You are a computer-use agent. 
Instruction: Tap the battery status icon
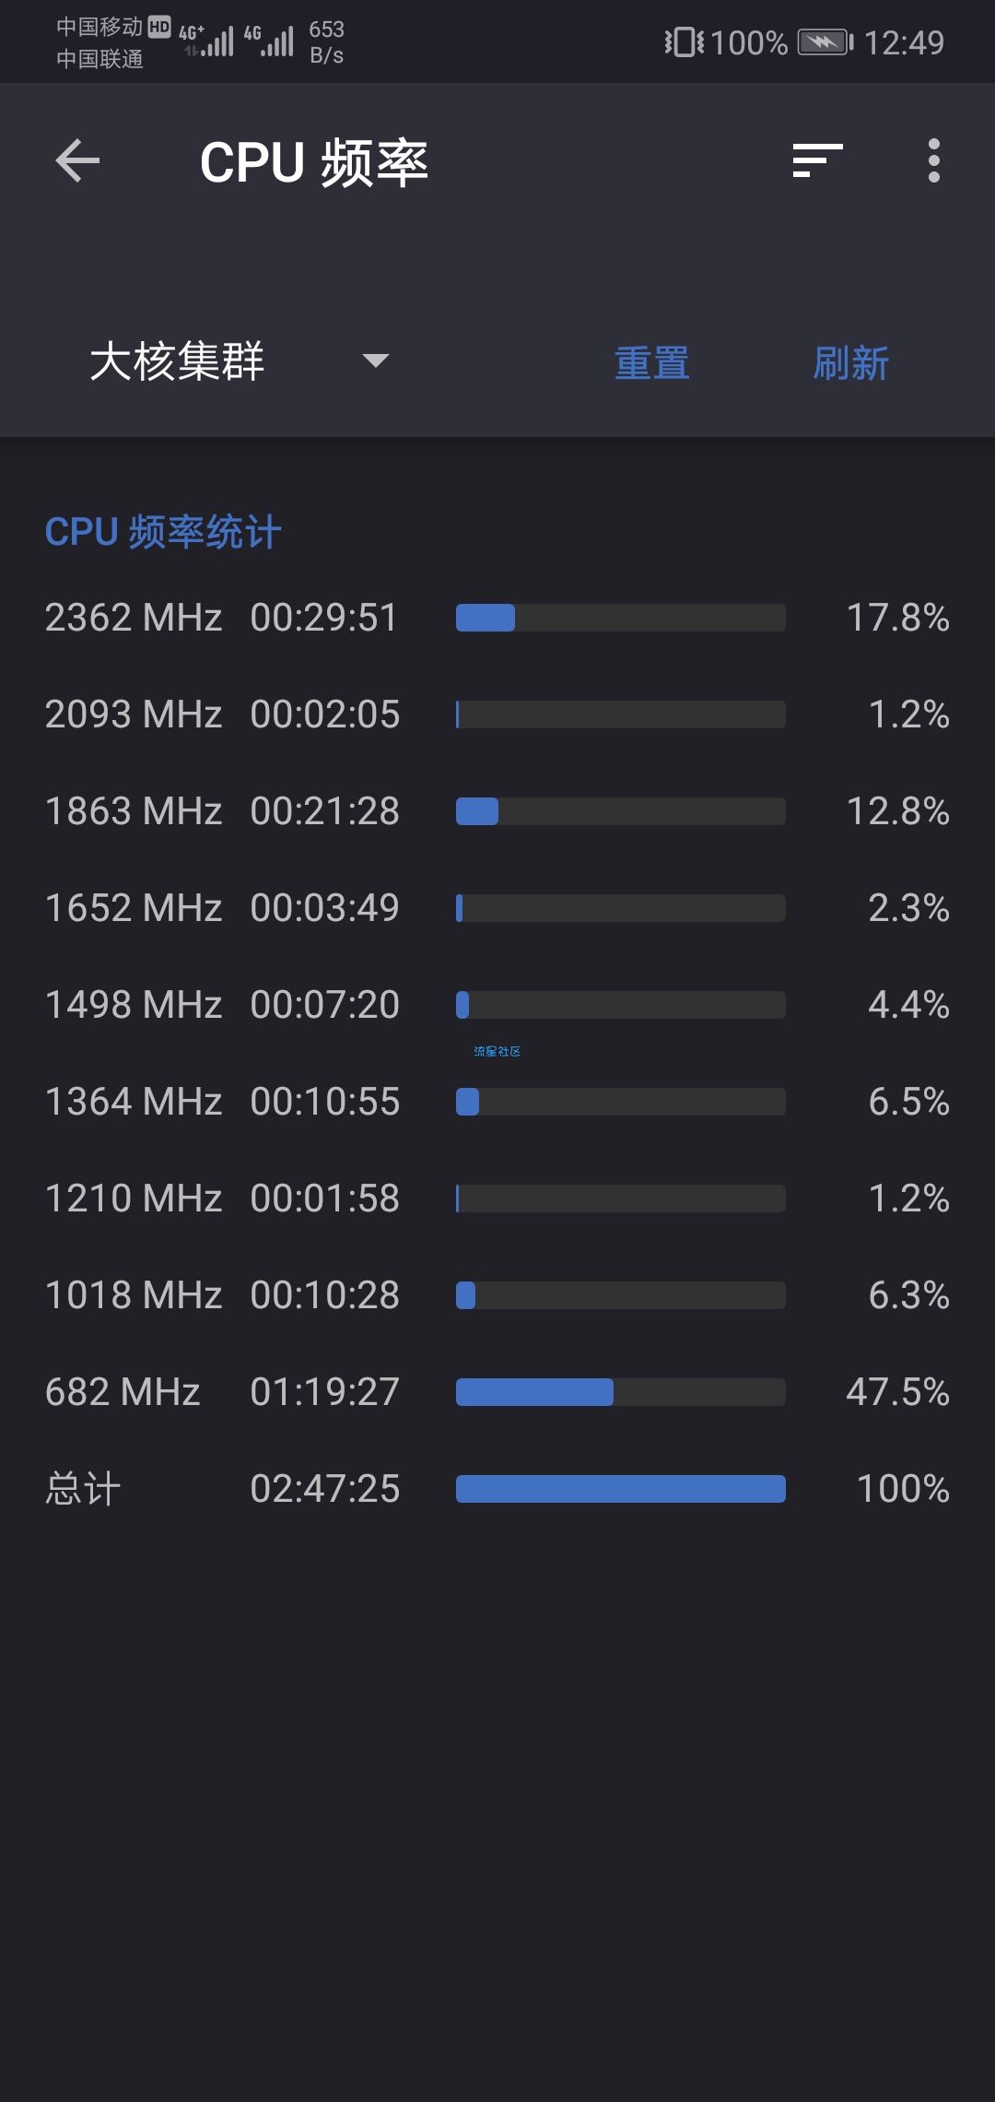tap(825, 42)
